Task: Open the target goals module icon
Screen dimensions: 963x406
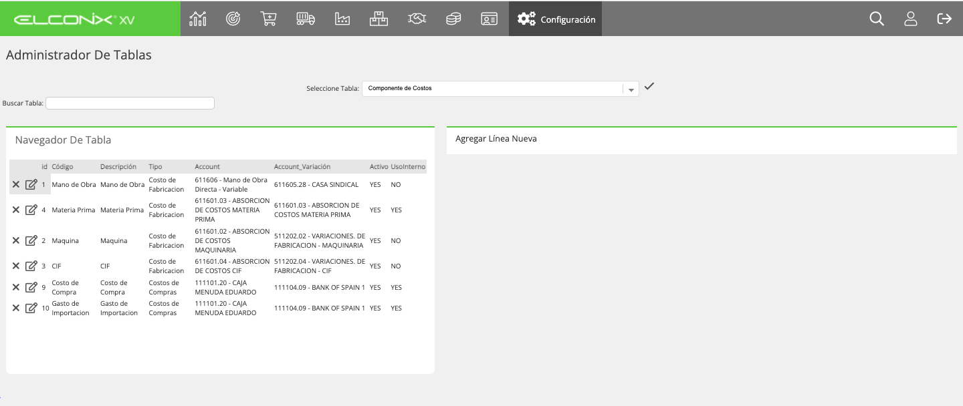Action: (x=233, y=19)
